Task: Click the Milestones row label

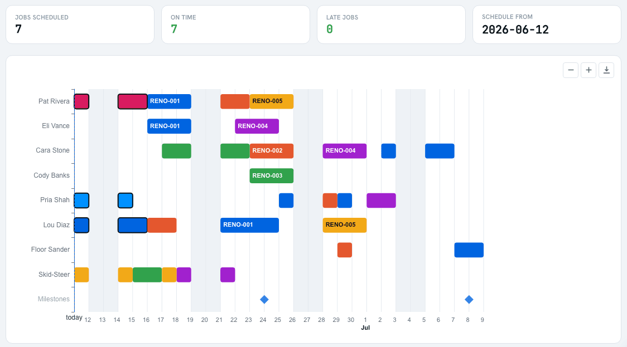Action: (x=54, y=299)
